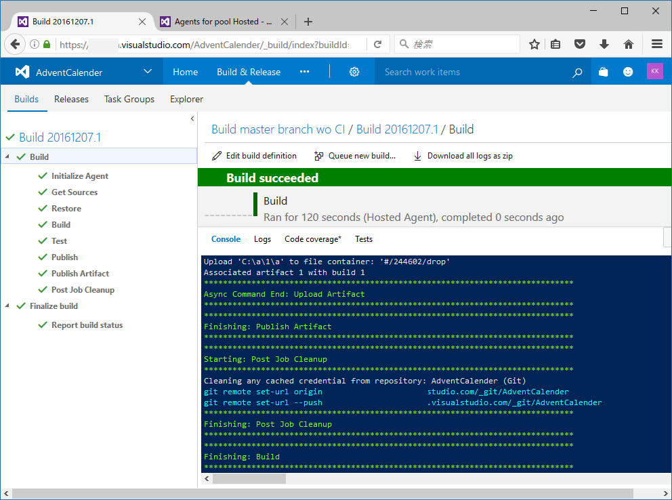Open the Build & Release hub
This screenshot has height=500, width=672.
pos(249,72)
